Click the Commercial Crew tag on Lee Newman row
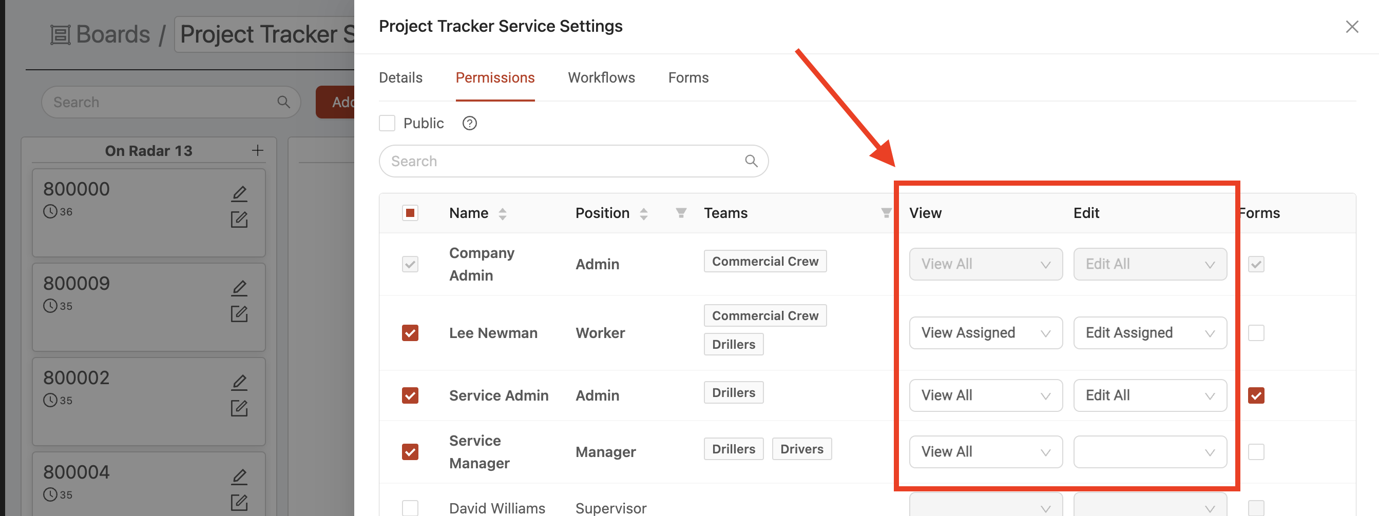The image size is (1379, 516). [765, 316]
